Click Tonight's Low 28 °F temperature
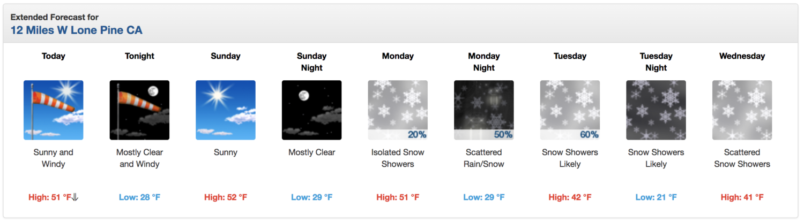804x223 pixels. point(139,197)
